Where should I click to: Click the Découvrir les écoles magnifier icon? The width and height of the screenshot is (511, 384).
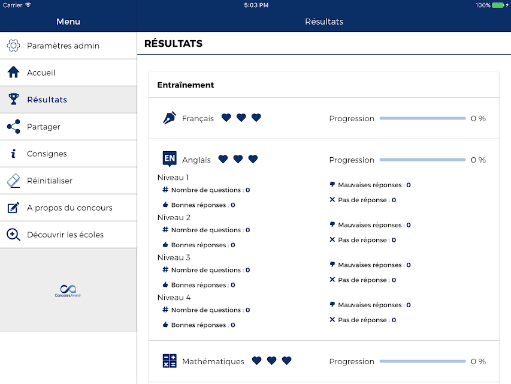(x=13, y=235)
